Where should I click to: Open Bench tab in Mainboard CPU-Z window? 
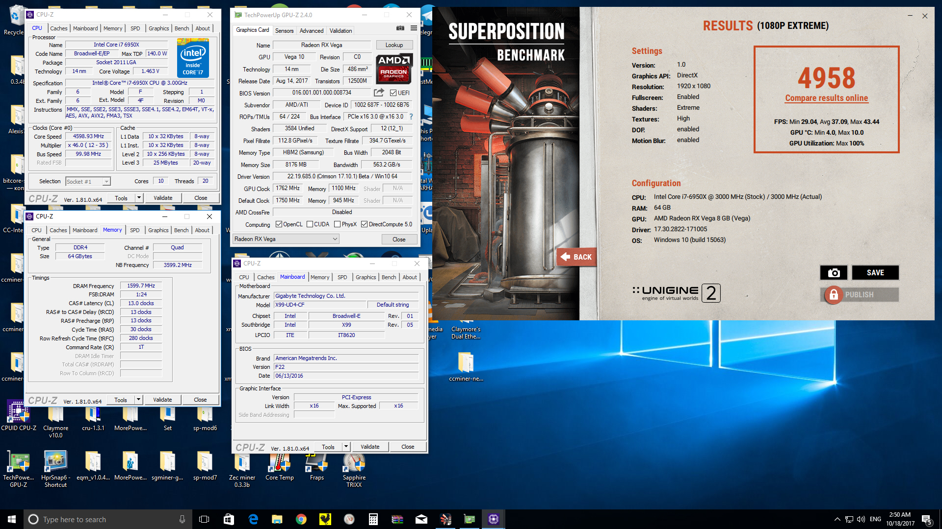click(389, 277)
